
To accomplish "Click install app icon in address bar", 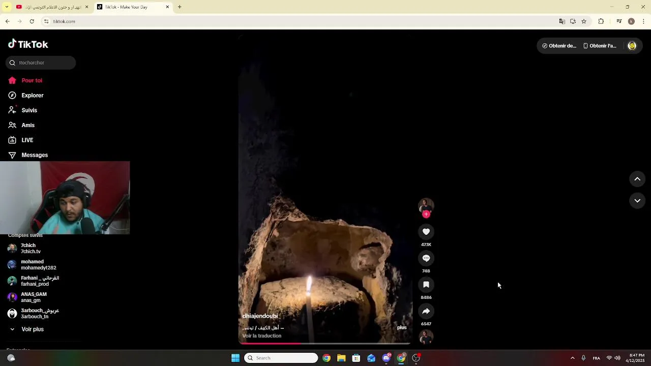I will (x=573, y=21).
